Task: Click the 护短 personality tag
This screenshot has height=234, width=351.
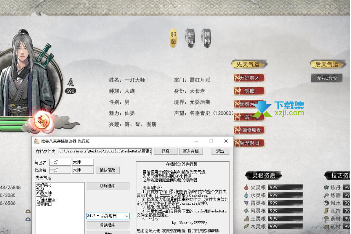Action: point(191,38)
